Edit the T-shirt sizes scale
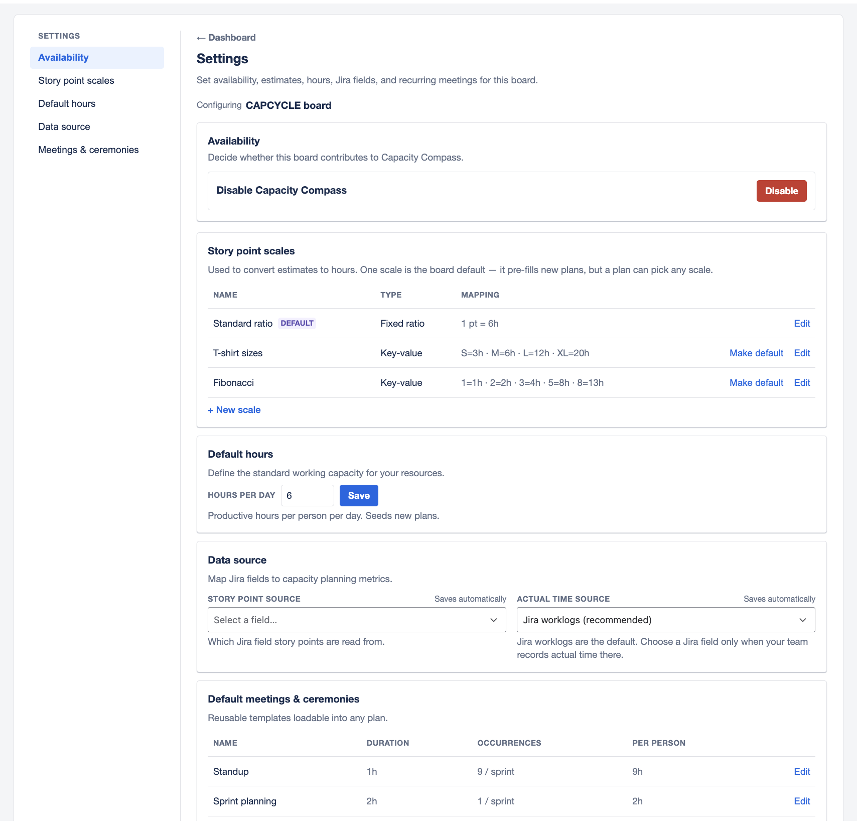The height and width of the screenshot is (834, 857). 802,353
